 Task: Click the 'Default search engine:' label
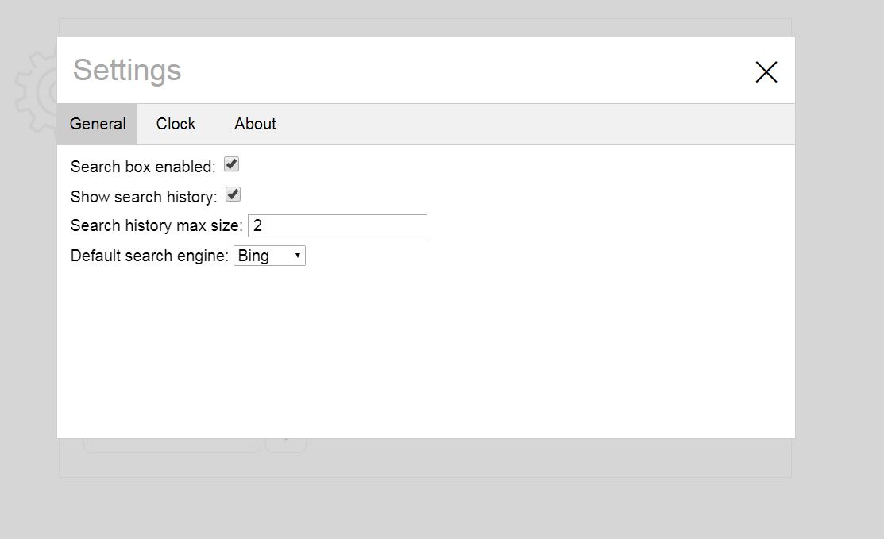[x=149, y=256]
